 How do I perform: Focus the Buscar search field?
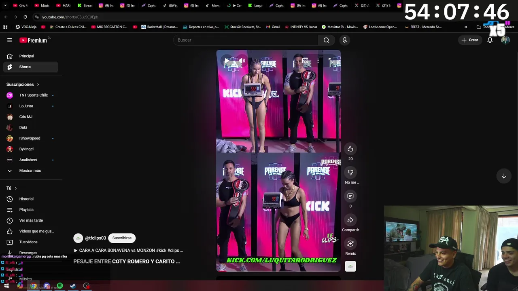pyautogui.click(x=246, y=40)
